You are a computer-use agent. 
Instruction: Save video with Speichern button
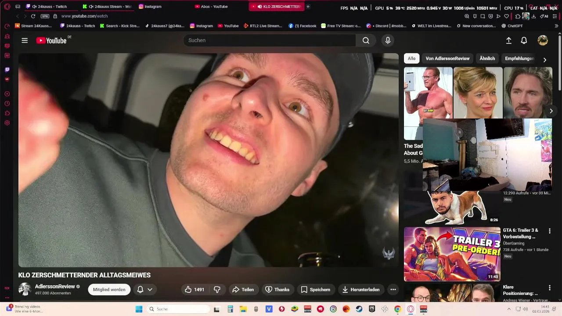(316, 290)
